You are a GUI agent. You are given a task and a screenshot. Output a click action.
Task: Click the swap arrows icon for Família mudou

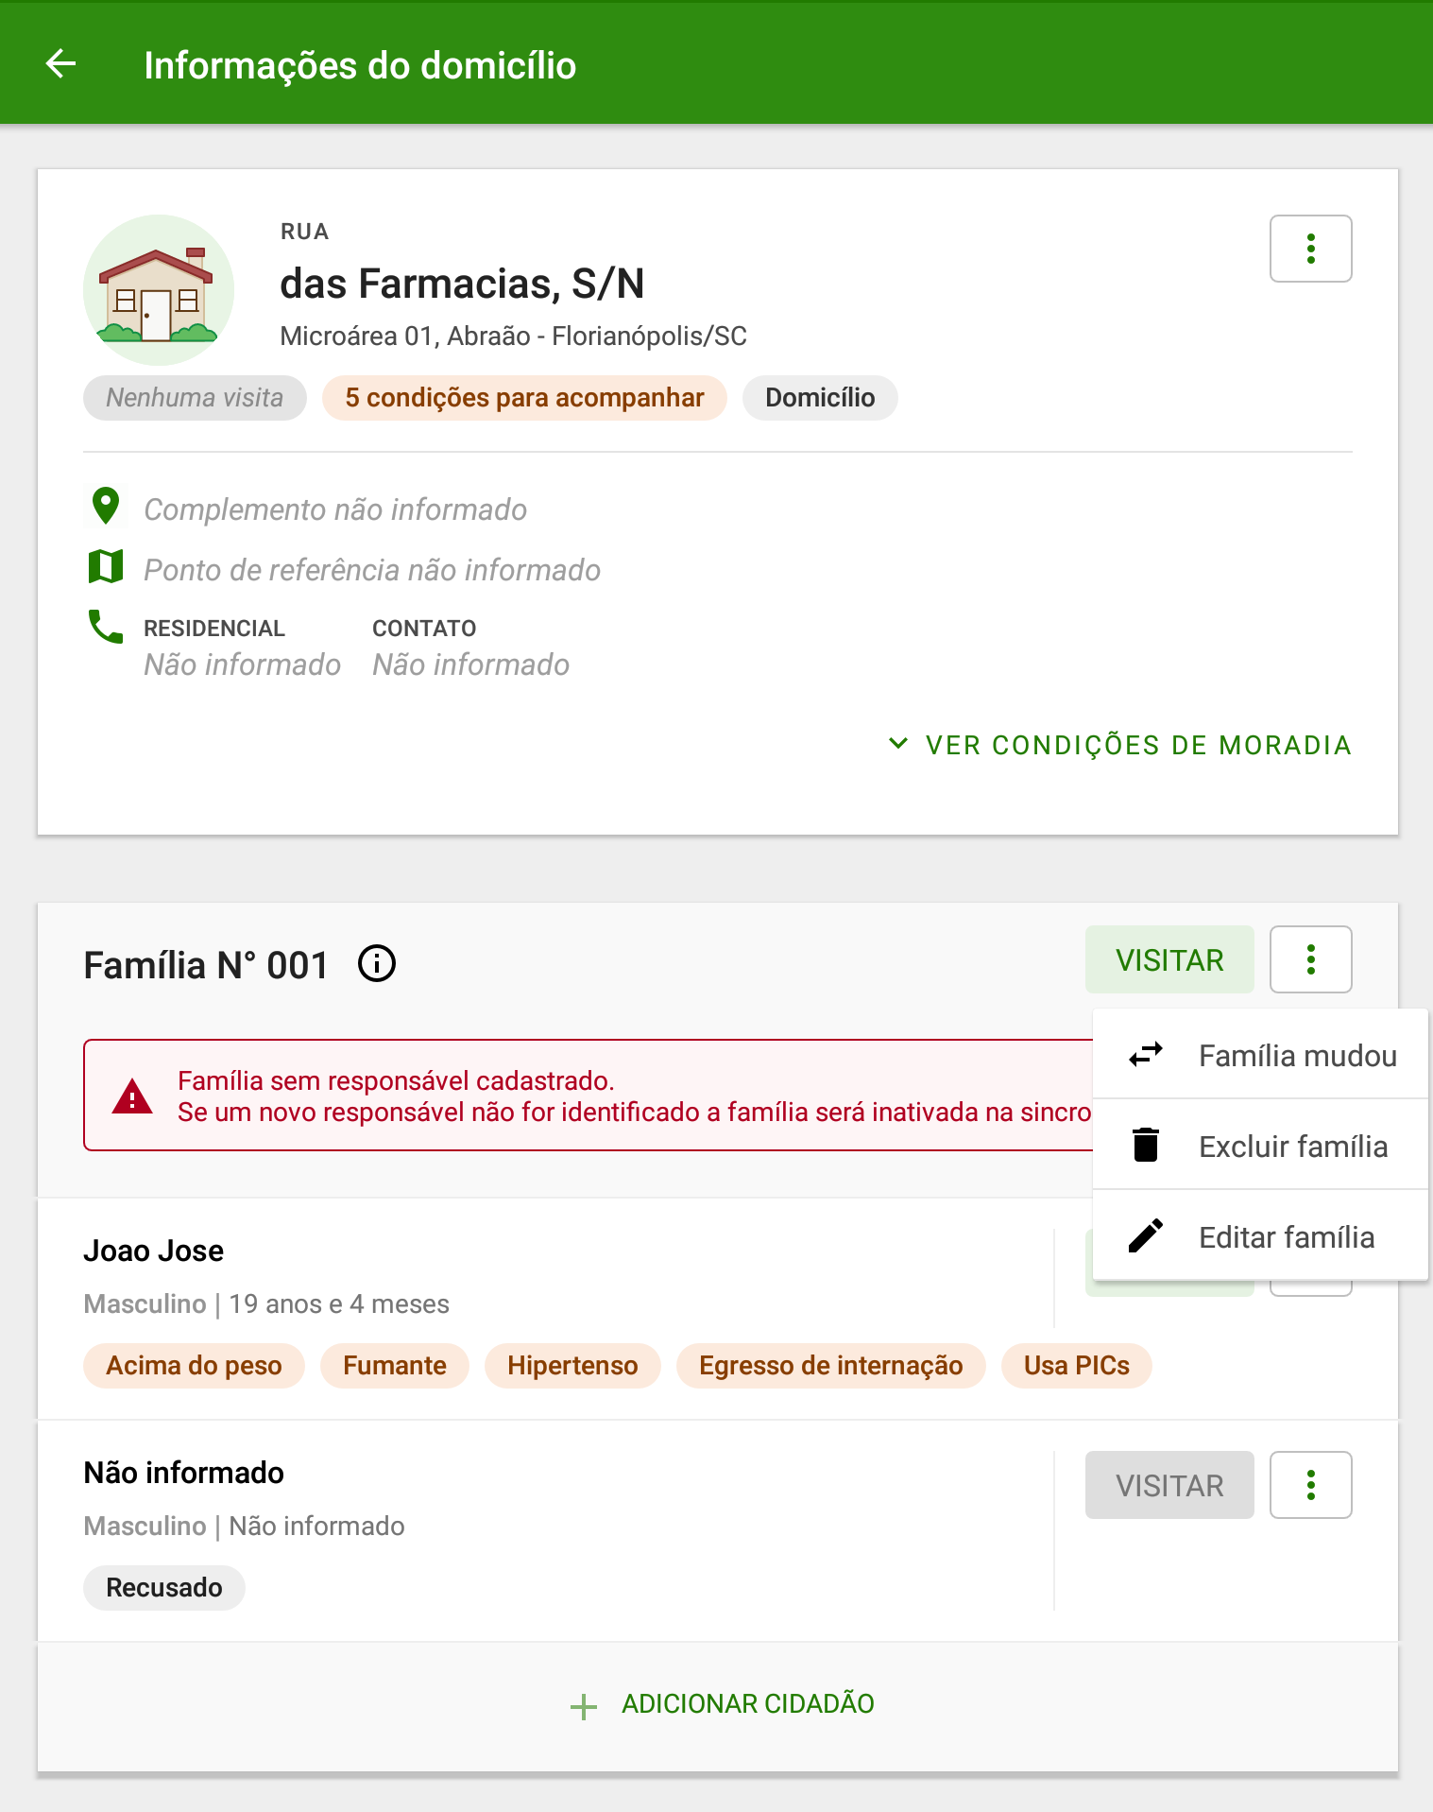tap(1146, 1055)
